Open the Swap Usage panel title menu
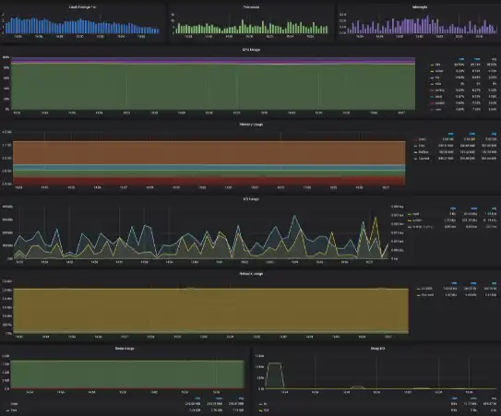 click(125, 349)
